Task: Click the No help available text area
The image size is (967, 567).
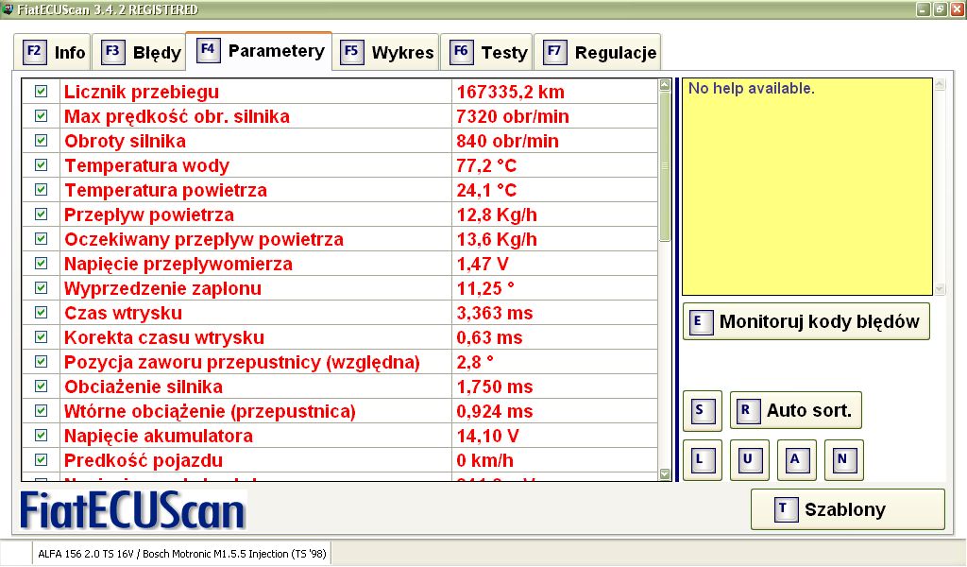Action: pos(806,186)
